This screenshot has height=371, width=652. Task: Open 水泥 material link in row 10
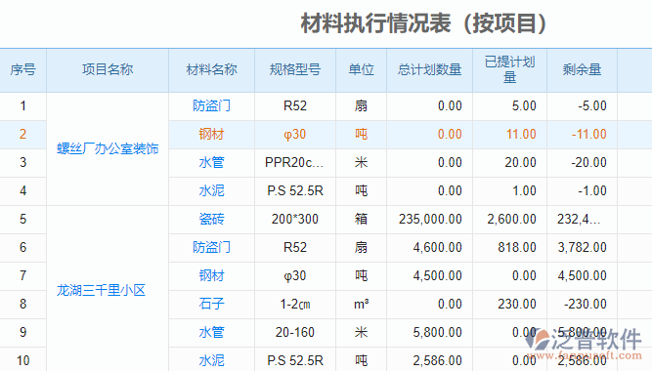tap(212, 360)
